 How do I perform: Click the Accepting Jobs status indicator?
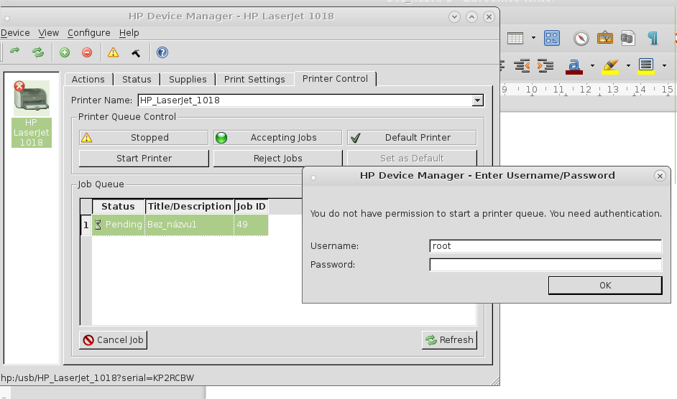click(x=277, y=138)
